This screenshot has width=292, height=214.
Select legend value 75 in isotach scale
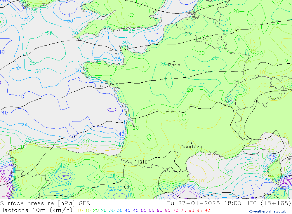pos(183,210)
